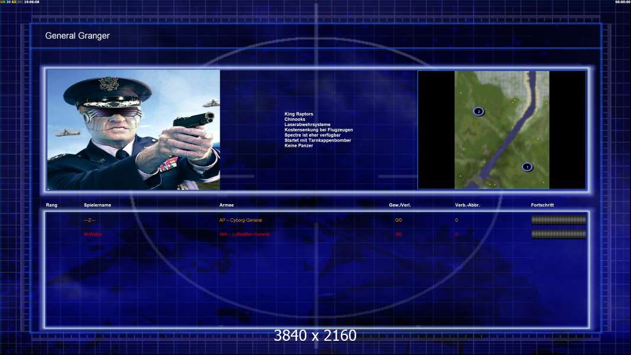The image size is (631, 355).
Task: Click the loading progress bar for ---Z---
Action: (559, 220)
